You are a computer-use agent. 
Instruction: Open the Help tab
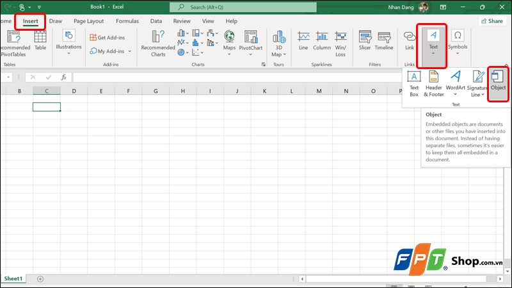pos(232,21)
